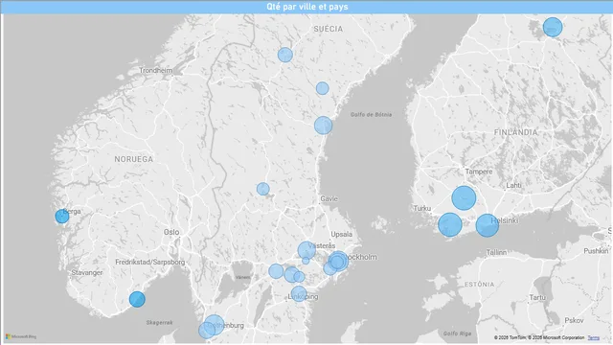Select the isolated bubble east of Vänern lake
The image size is (613, 345).
point(276,271)
